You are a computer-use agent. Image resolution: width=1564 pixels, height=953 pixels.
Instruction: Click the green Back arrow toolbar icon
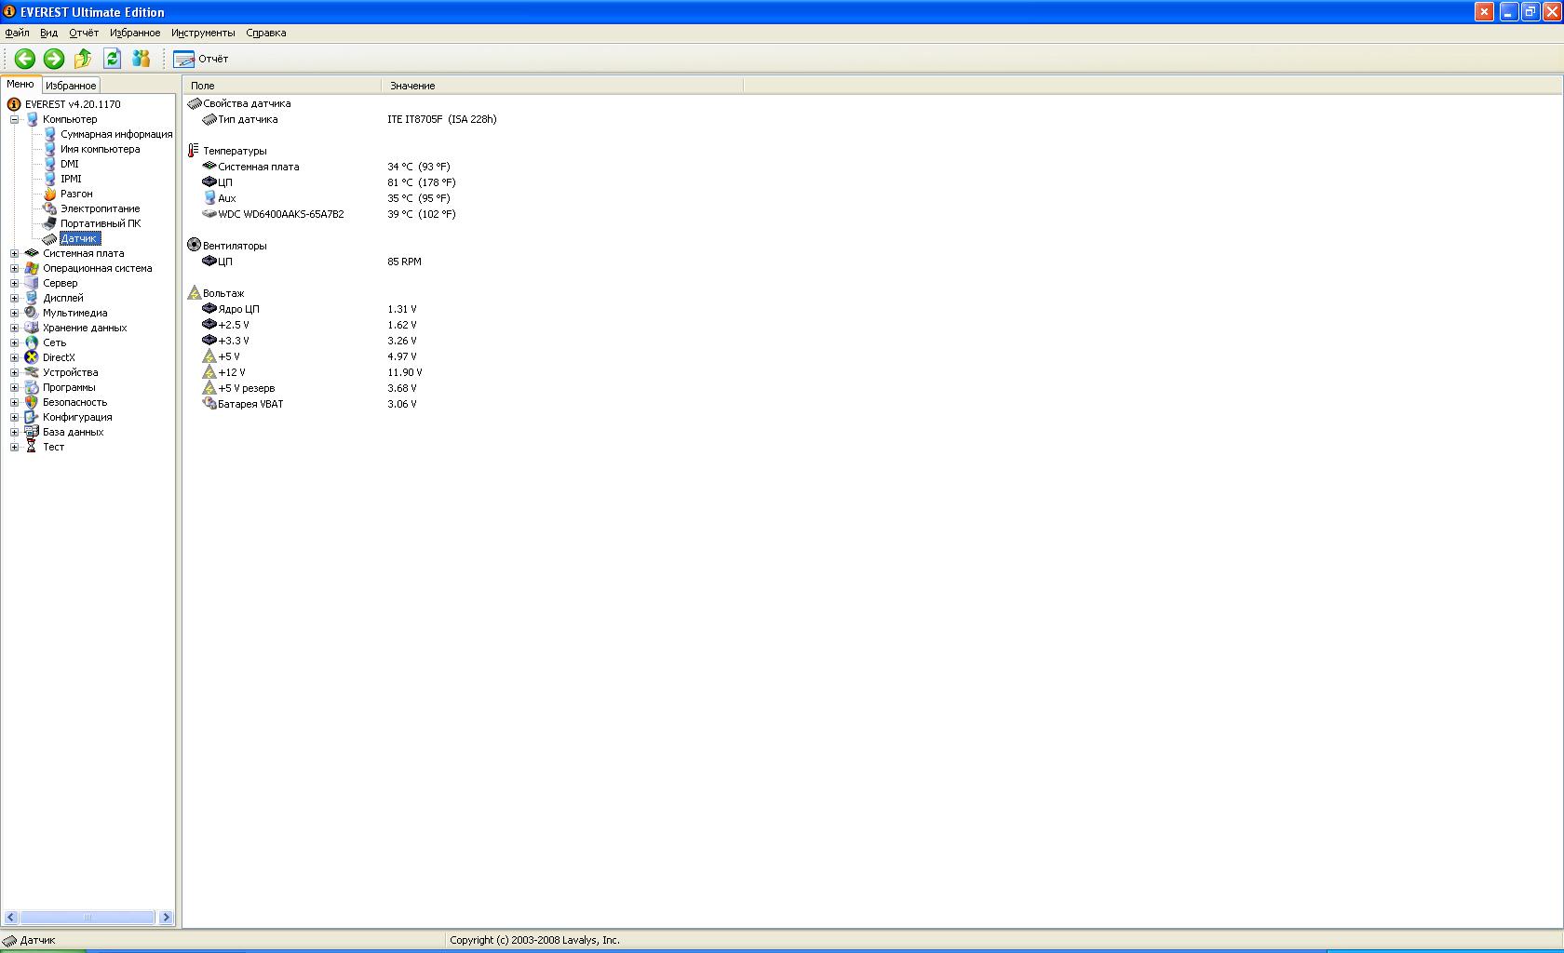[x=25, y=59]
